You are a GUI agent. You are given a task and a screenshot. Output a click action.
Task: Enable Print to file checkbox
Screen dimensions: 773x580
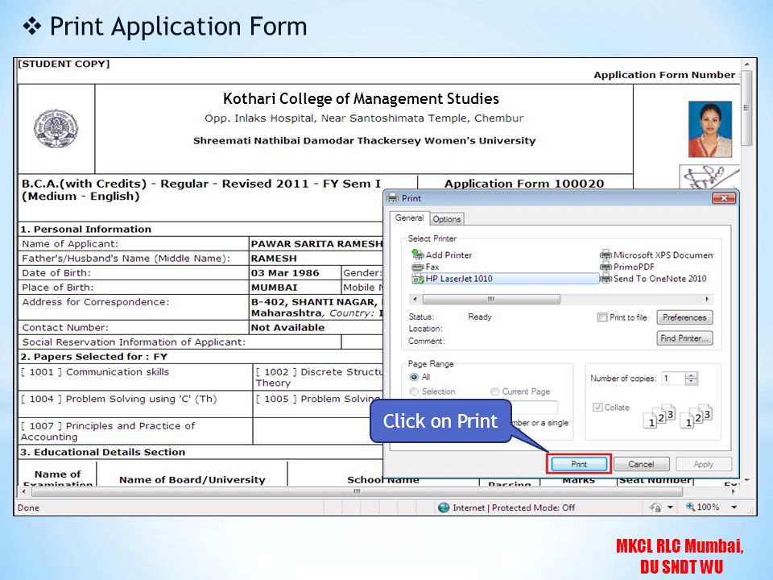[x=602, y=317]
